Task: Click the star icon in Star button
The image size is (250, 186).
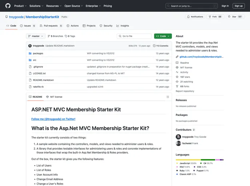Action: (229, 16)
